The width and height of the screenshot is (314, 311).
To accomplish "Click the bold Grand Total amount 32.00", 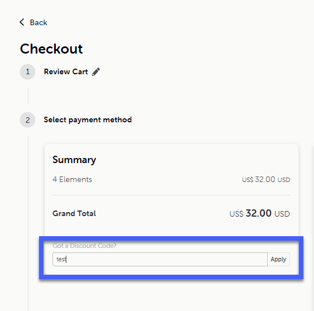I will point(259,213).
